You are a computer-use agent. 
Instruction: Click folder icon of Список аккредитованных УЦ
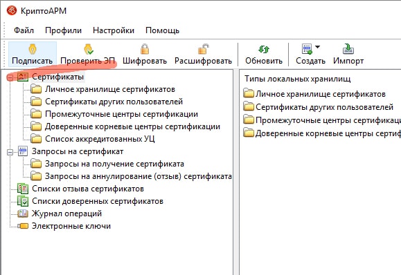coord(36,140)
